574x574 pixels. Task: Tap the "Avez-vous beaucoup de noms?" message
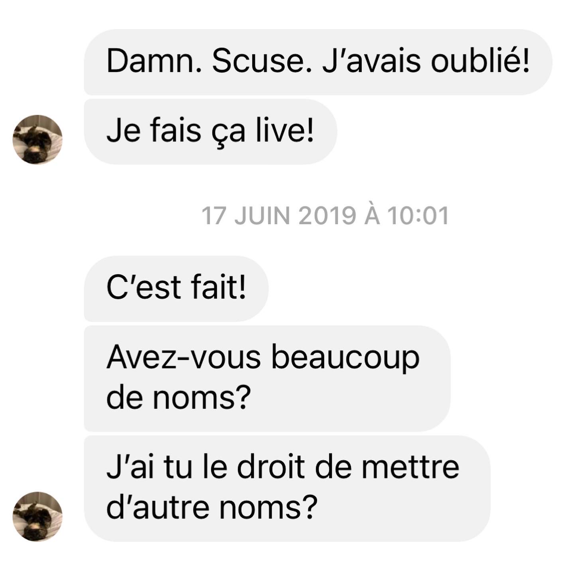267,378
